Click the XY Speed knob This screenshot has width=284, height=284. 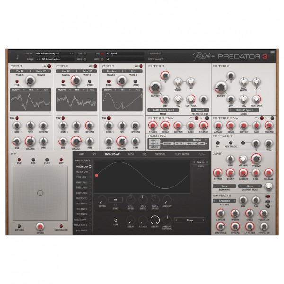click(40, 227)
